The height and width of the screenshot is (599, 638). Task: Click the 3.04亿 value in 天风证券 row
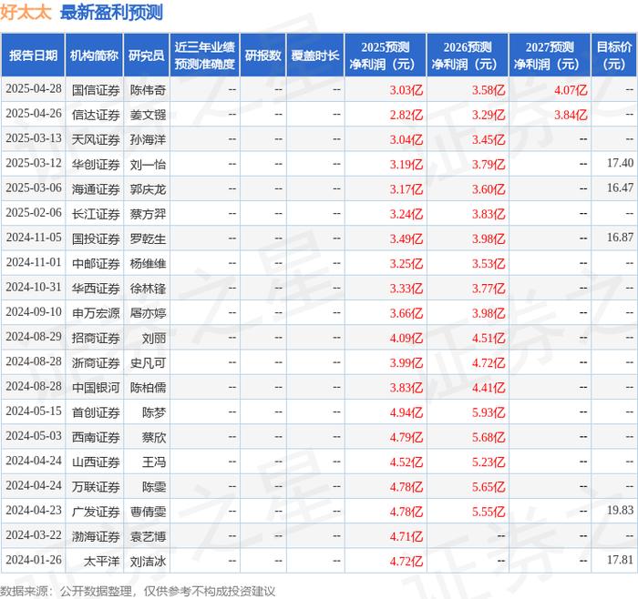[406, 139]
